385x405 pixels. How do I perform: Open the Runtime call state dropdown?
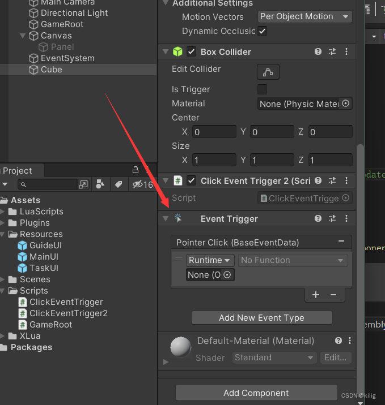tap(210, 260)
